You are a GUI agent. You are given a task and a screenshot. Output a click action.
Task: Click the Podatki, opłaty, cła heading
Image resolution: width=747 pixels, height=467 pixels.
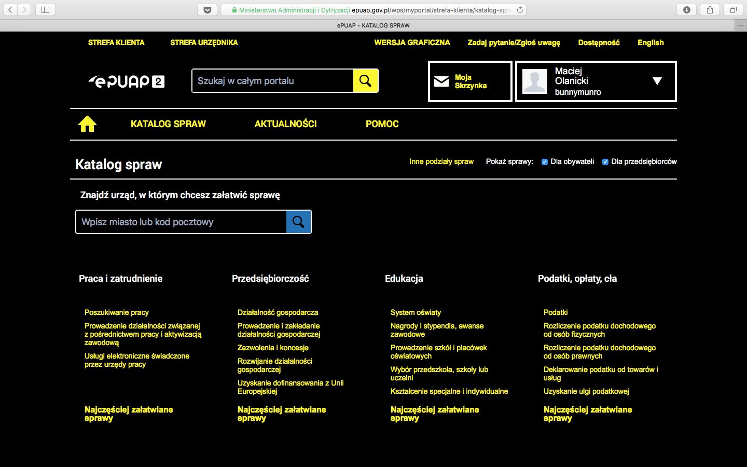point(577,279)
